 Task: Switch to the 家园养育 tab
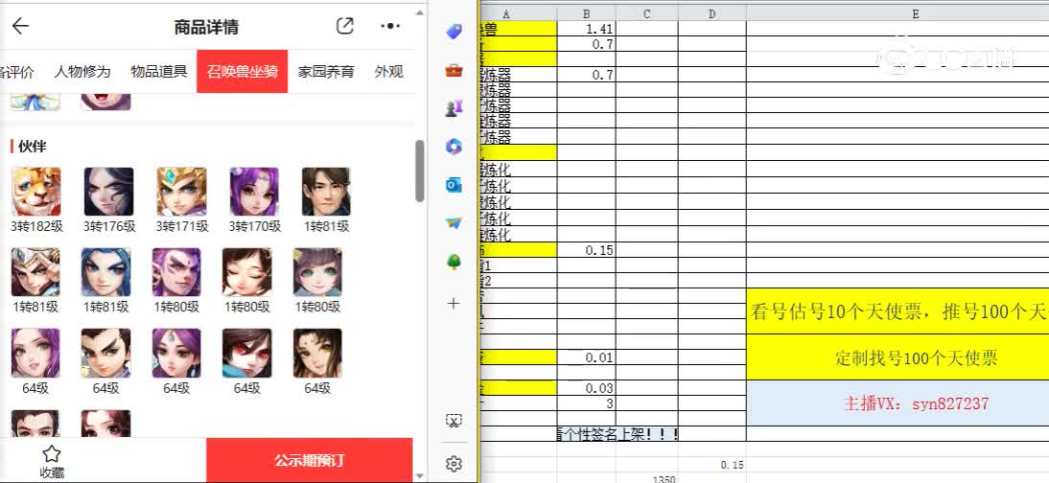[x=326, y=72]
